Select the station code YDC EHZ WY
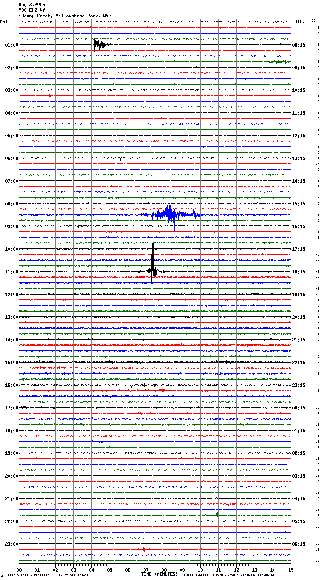321x580 pixels. pos(32,10)
